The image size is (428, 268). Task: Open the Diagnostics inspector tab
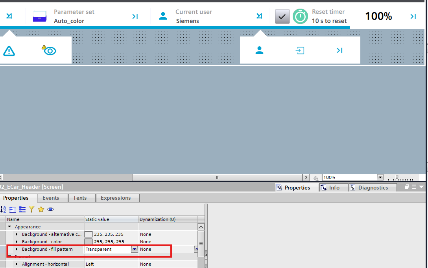pos(373,188)
